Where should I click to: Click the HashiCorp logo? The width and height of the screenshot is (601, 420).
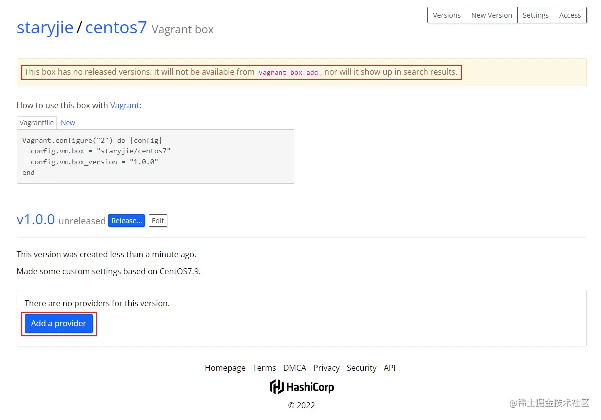tap(302, 387)
